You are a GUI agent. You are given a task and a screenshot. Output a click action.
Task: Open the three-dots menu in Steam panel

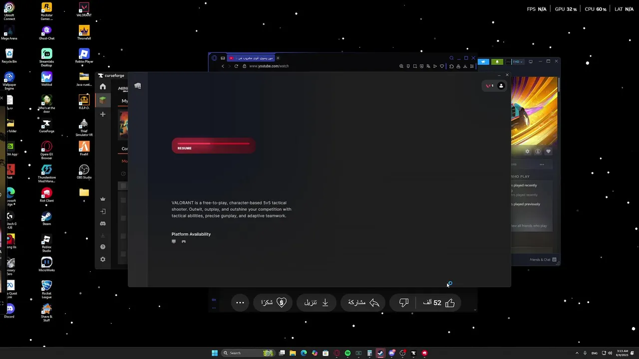[x=542, y=165]
